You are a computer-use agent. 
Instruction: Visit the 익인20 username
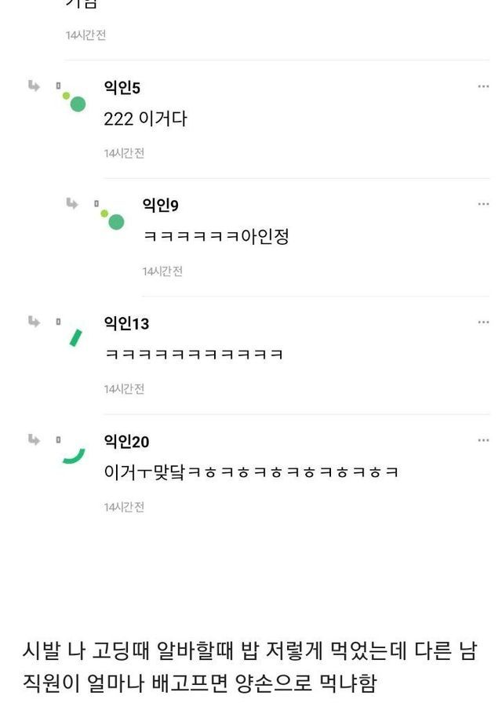point(126,442)
